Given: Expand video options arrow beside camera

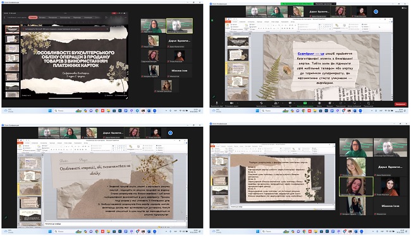Looking at the screenshot, I should [x=238, y=103].
